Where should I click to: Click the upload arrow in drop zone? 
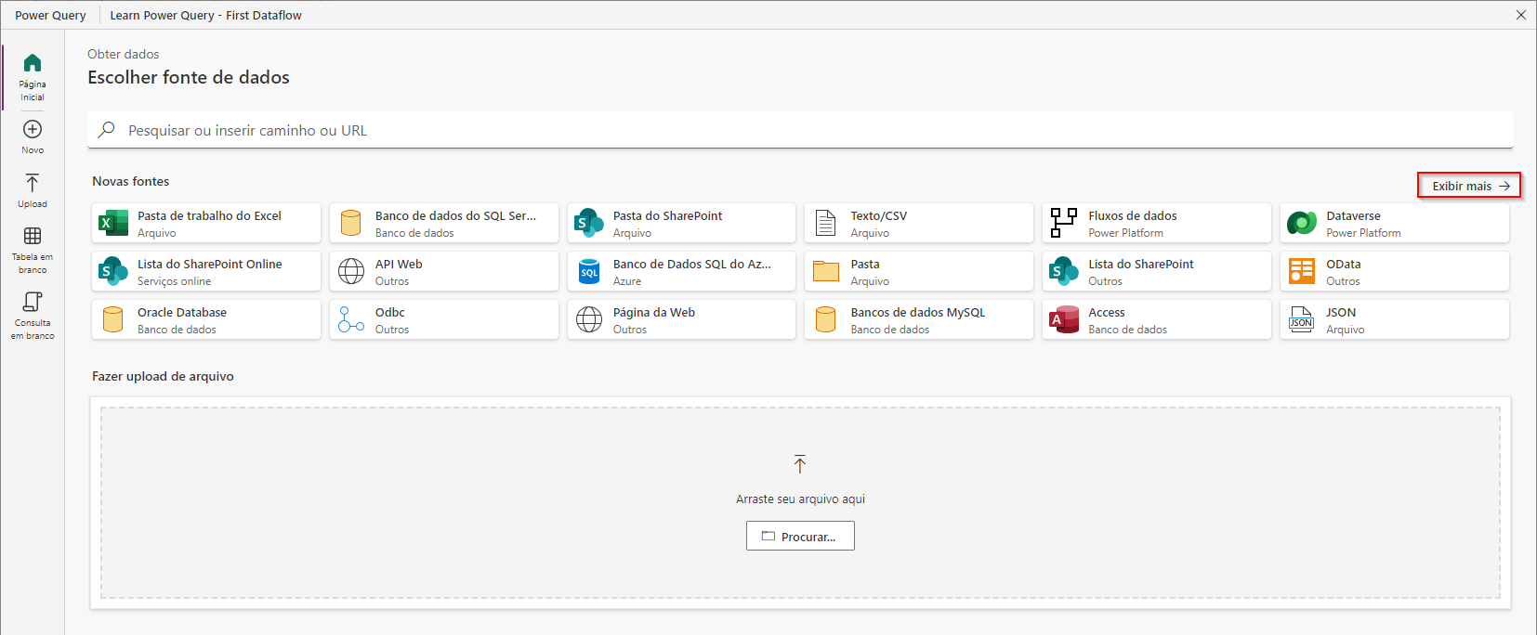[x=800, y=464]
